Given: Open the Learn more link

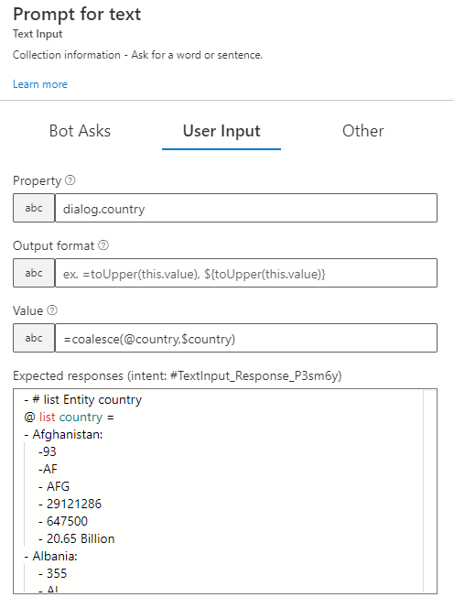Looking at the screenshot, I should tap(40, 84).
